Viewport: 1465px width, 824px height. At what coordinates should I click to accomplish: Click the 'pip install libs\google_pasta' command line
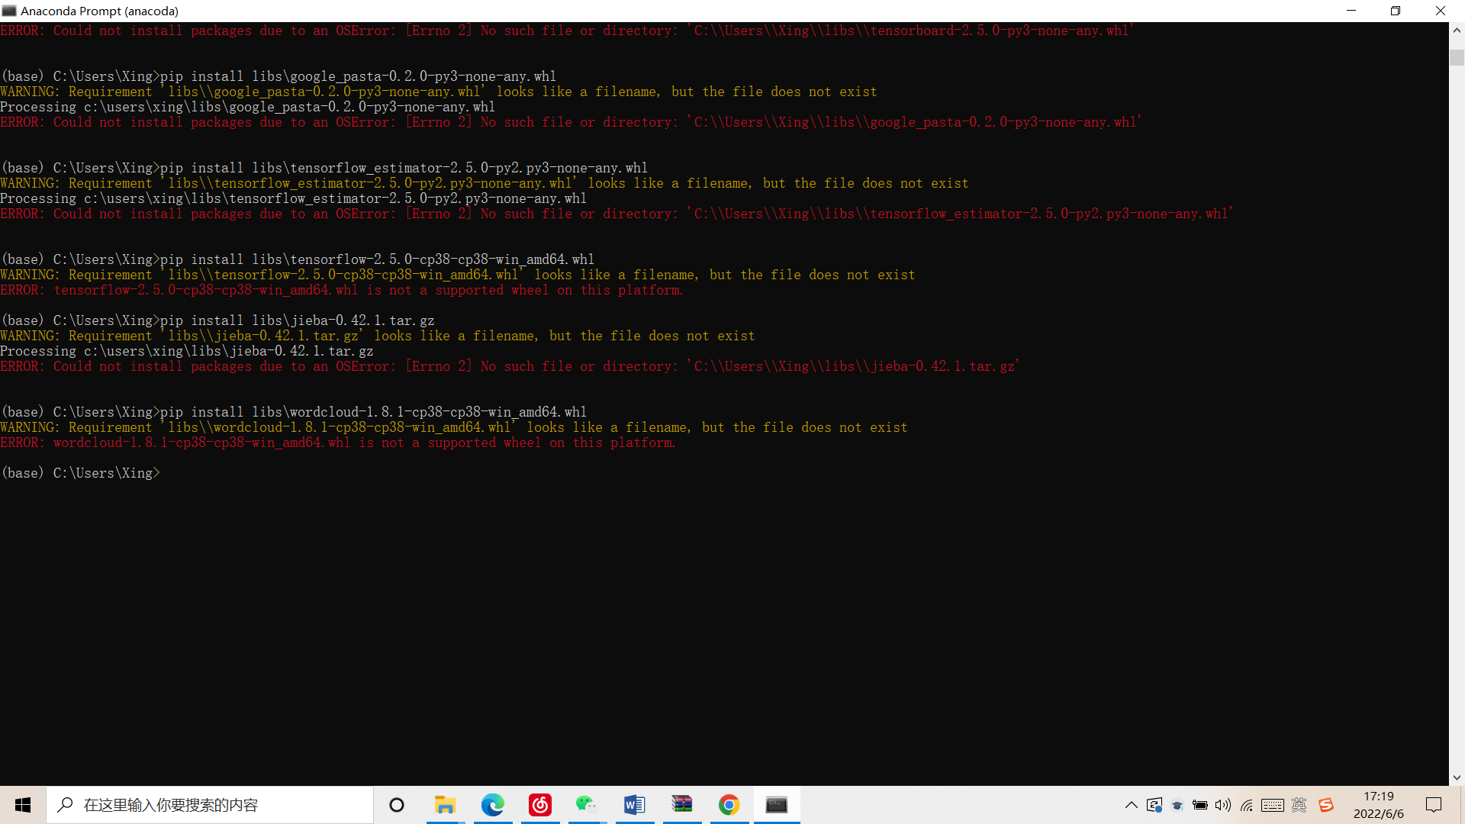tap(279, 76)
